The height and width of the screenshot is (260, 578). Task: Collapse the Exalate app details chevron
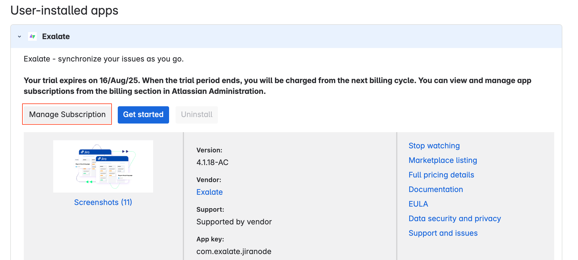[19, 37]
